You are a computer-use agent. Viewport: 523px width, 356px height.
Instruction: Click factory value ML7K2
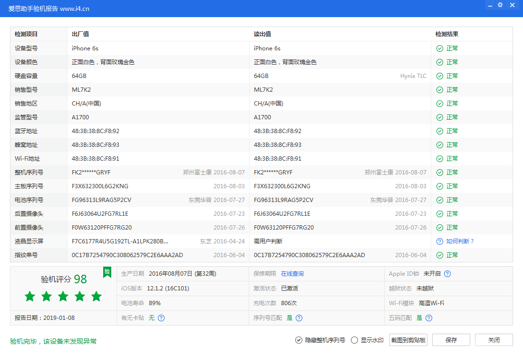tap(81, 90)
